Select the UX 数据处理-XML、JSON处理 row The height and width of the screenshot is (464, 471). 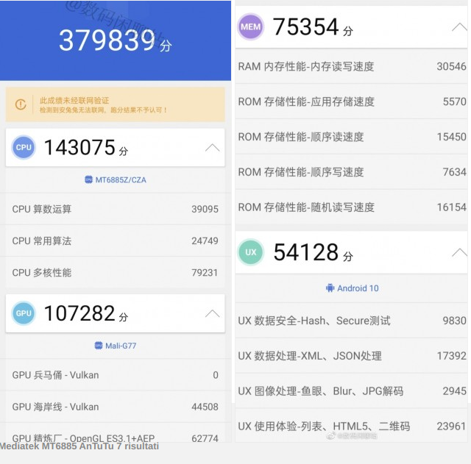(x=352, y=356)
